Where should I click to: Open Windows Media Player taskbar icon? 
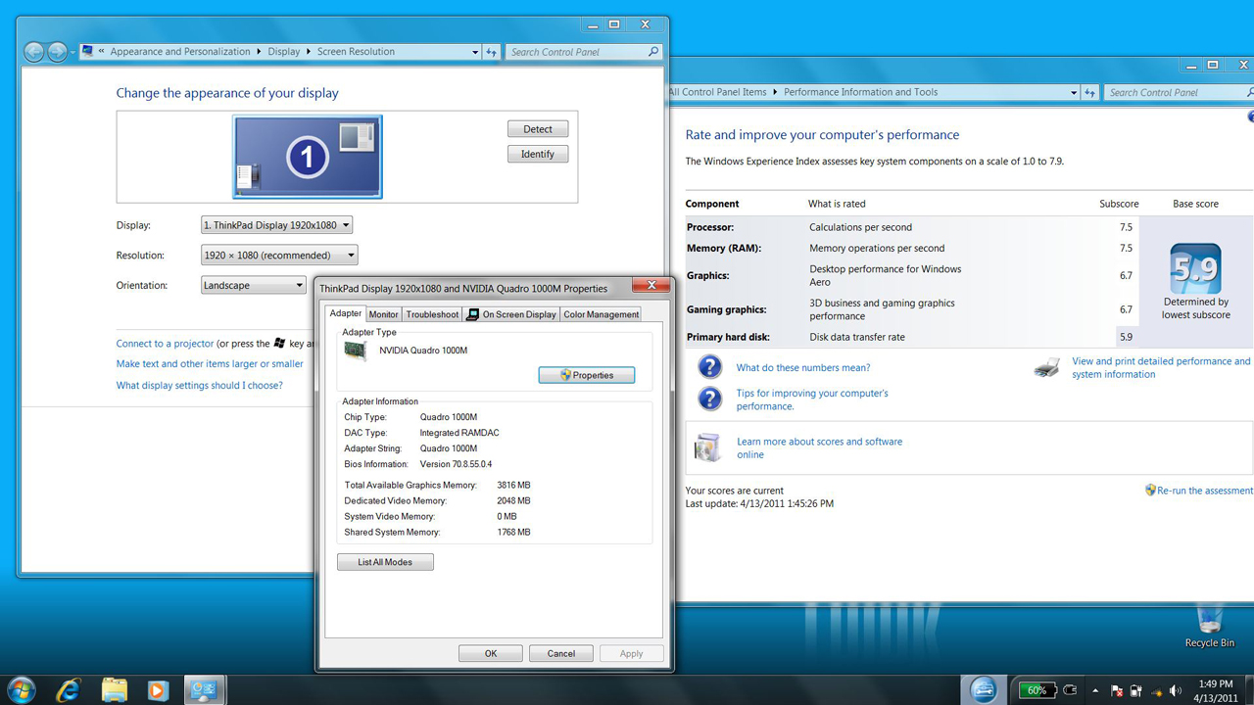click(158, 690)
